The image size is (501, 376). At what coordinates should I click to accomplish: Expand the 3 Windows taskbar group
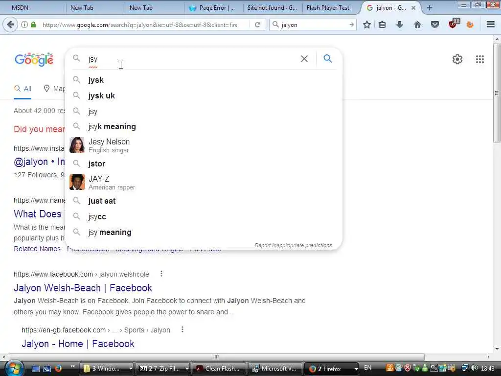[130, 369]
